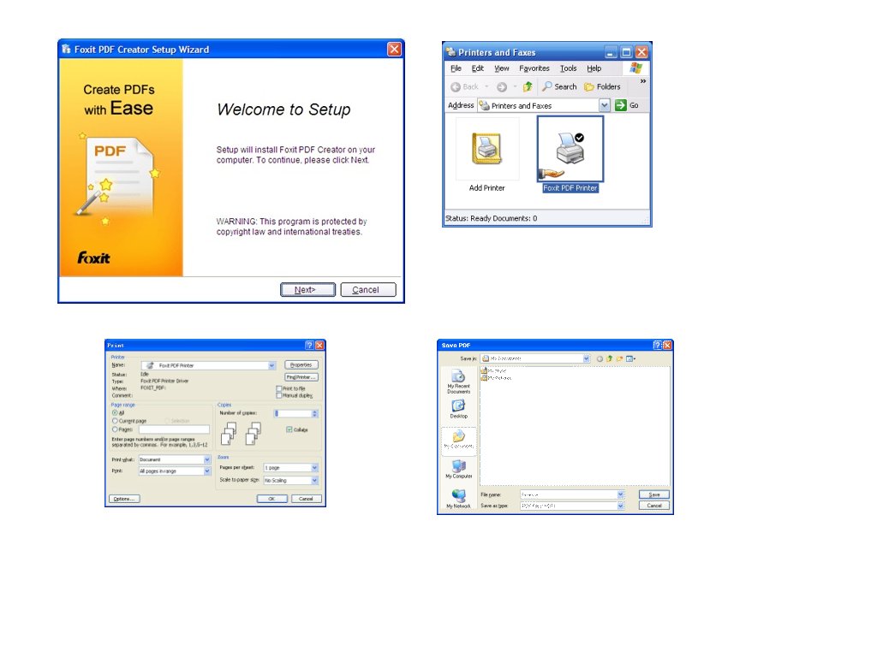The width and height of the screenshot is (877, 657).
Task: Open the Pages per sheet dropdown
Action: click(314, 468)
